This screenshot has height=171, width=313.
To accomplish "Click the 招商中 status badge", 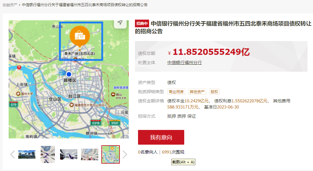I will (x=142, y=23).
